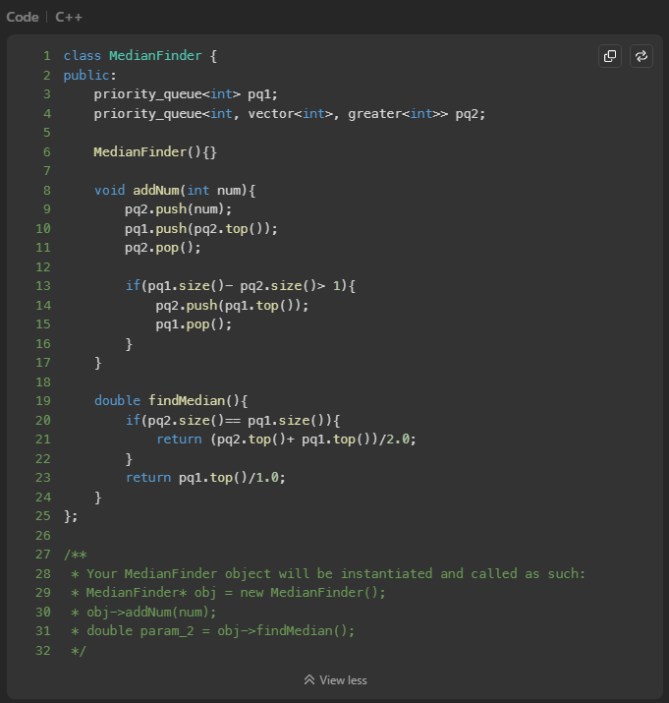Image resolution: width=669 pixels, height=703 pixels.
Task: Click the comment 'obj->addNum(num);'
Action: [x=151, y=613]
